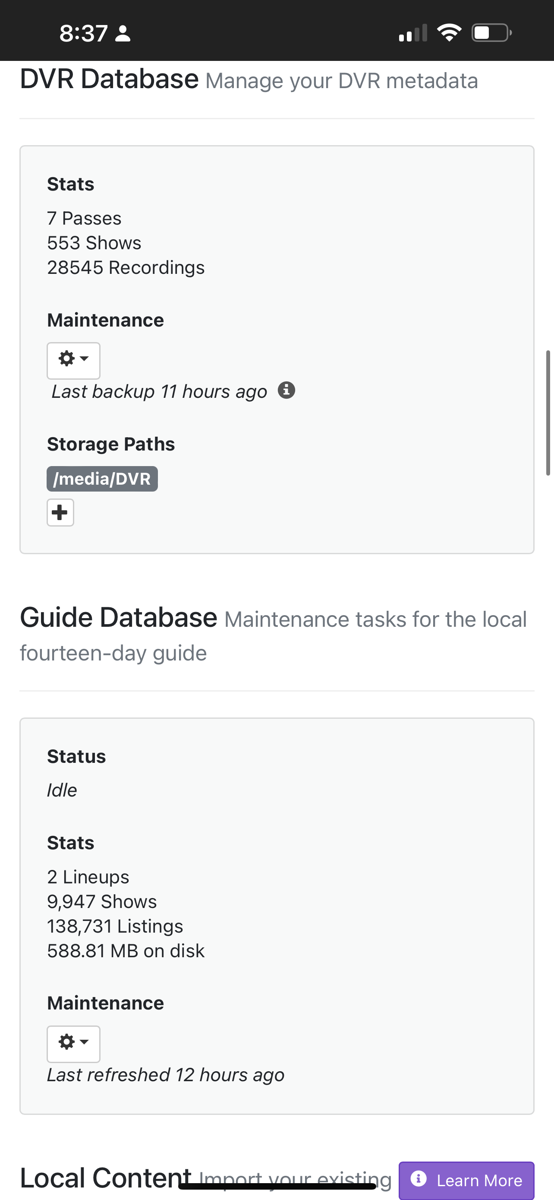The width and height of the screenshot is (554, 1200).
Task: Click the Local Content heading
Action: (x=106, y=1178)
